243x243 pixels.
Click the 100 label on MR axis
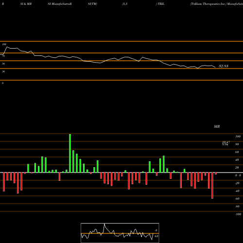pyautogui.click(x=238, y=137)
